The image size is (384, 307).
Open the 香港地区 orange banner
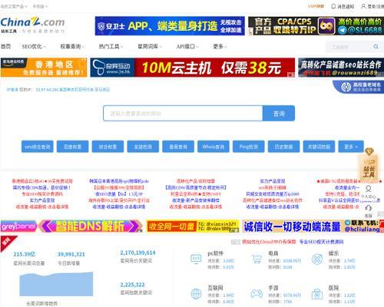(44, 68)
